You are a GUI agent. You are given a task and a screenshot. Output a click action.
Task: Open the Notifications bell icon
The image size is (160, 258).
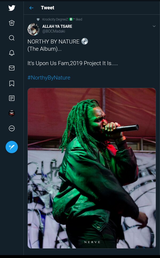point(12,53)
